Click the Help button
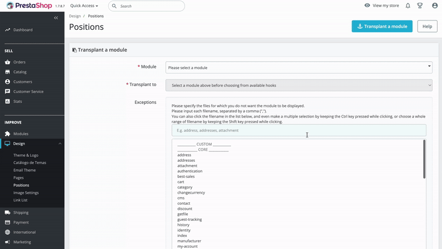This screenshot has width=442, height=249. pyautogui.click(x=427, y=26)
